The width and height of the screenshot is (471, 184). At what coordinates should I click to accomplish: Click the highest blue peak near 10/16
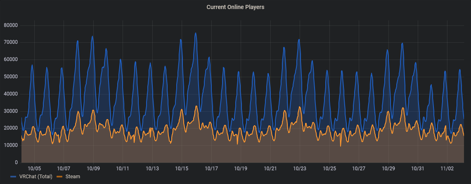click(196, 33)
